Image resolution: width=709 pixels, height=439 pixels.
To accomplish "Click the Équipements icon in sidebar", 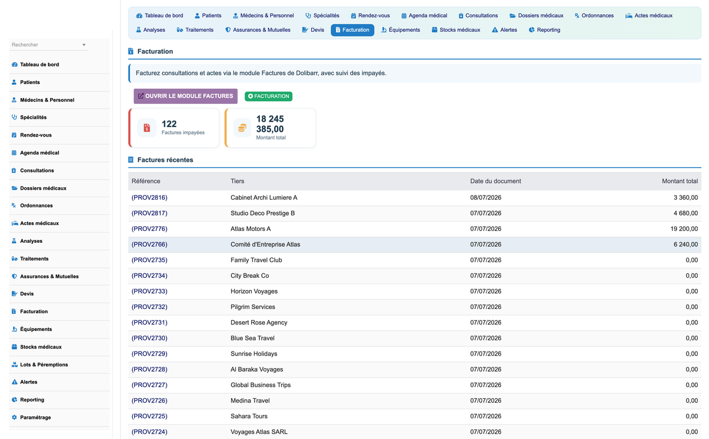I will click(x=14, y=329).
